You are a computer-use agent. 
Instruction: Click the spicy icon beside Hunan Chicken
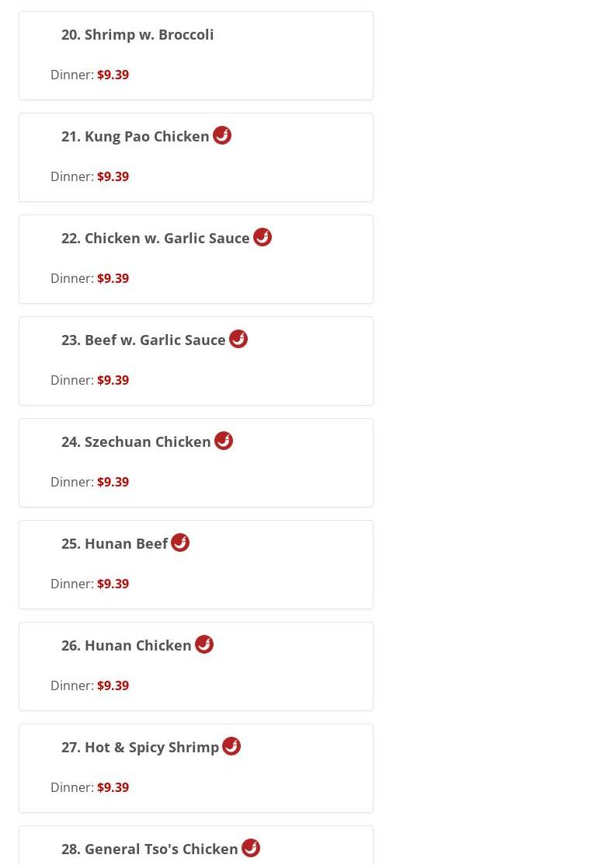(x=204, y=644)
